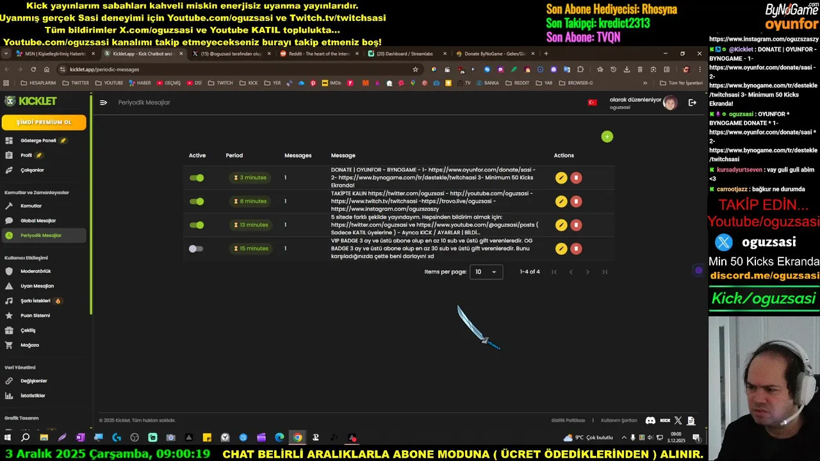Click the Turkish flag language icon
The height and width of the screenshot is (461, 820).
(x=592, y=102)
